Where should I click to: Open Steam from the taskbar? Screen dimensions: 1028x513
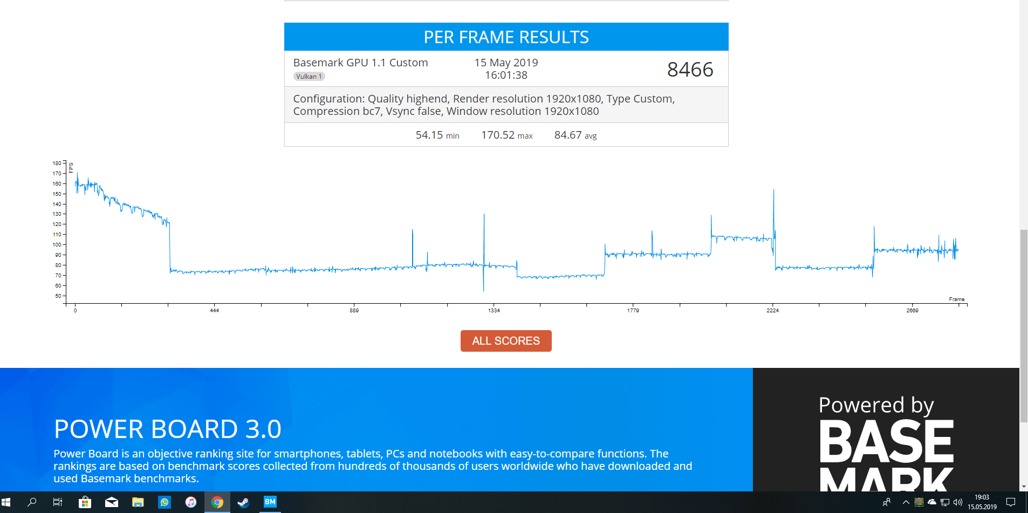click(x=244, y=502)
